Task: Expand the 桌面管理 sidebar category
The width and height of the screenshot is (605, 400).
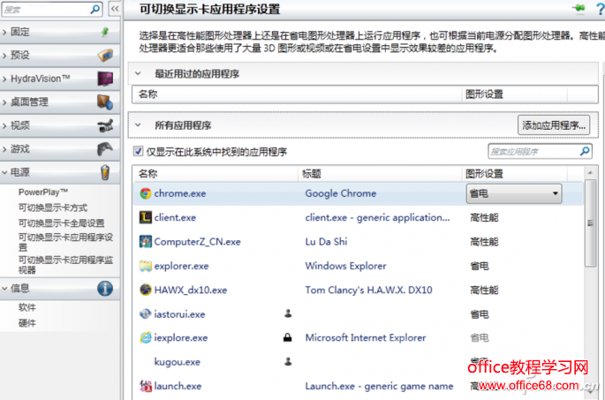Action: [4, 102]
